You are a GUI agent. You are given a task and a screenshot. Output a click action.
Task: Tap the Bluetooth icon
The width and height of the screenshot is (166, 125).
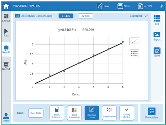click(161, 6)
